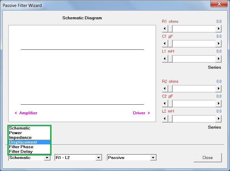
Task: Click the R1 ohms slider thumb
Action: 170,29
